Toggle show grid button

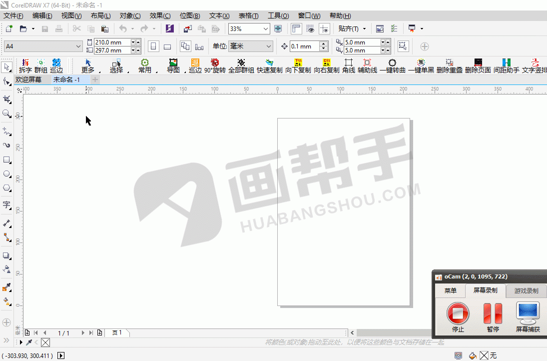(310, 28)
